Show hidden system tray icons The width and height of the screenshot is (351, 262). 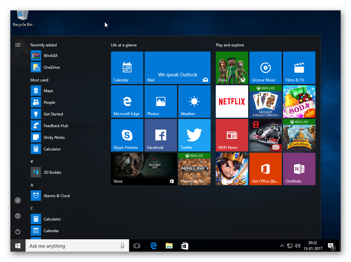pos(282,246)
